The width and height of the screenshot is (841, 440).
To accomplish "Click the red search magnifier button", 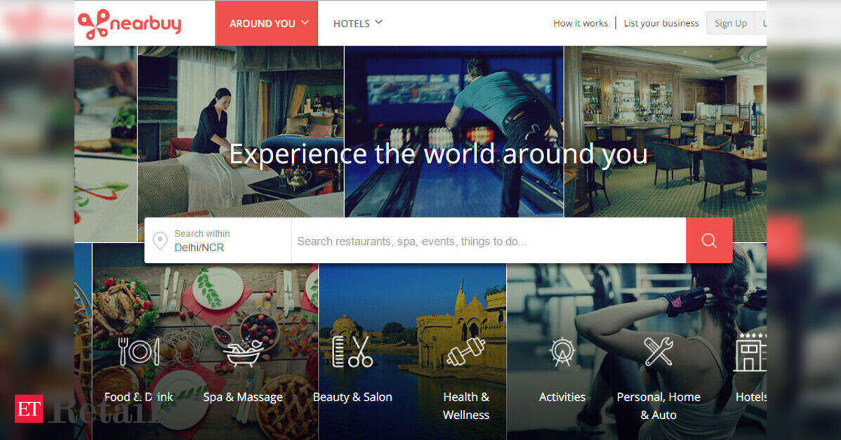I will click(709, 240).
